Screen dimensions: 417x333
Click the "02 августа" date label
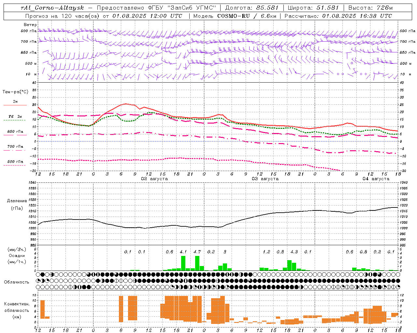(154, 179)
